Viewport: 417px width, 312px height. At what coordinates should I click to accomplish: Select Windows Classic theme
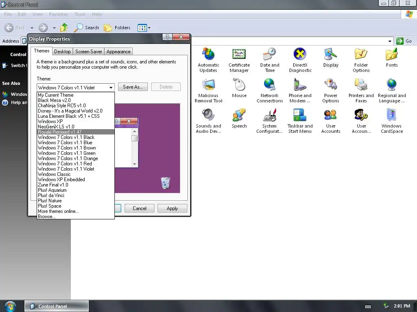[x=75, y=174]
